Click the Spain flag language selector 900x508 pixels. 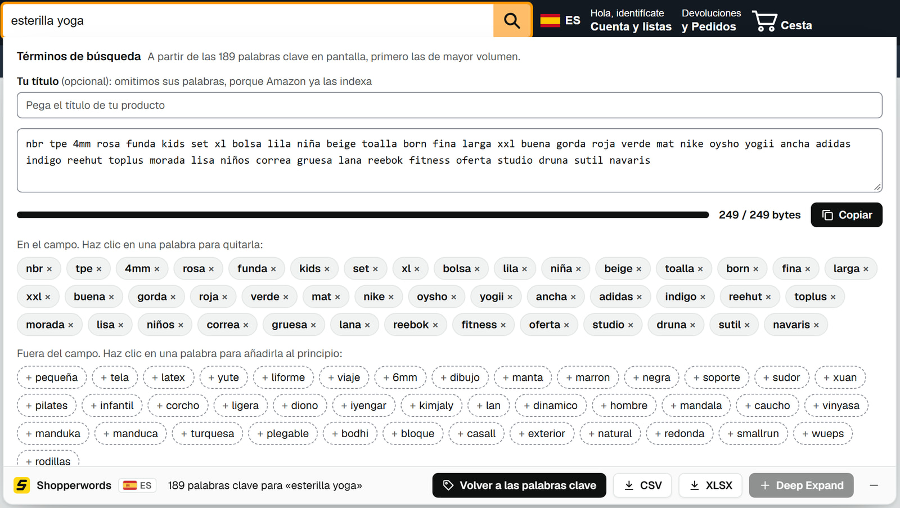click(x=560, y=21)
